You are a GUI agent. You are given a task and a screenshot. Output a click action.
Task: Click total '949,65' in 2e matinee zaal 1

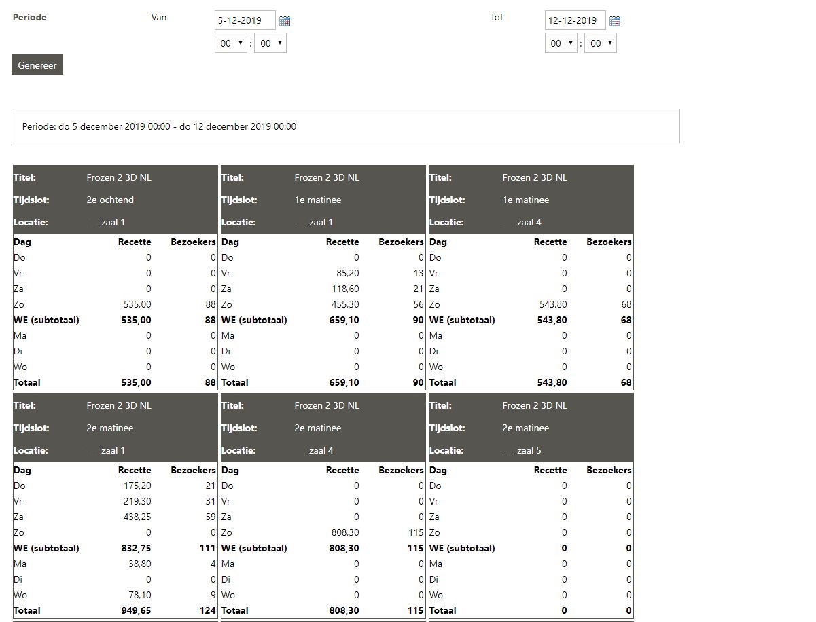137,610
